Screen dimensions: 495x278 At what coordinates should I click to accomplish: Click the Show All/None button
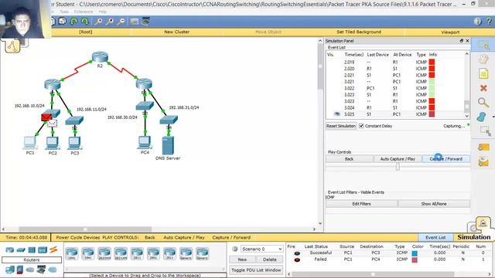tap(434, 204)
